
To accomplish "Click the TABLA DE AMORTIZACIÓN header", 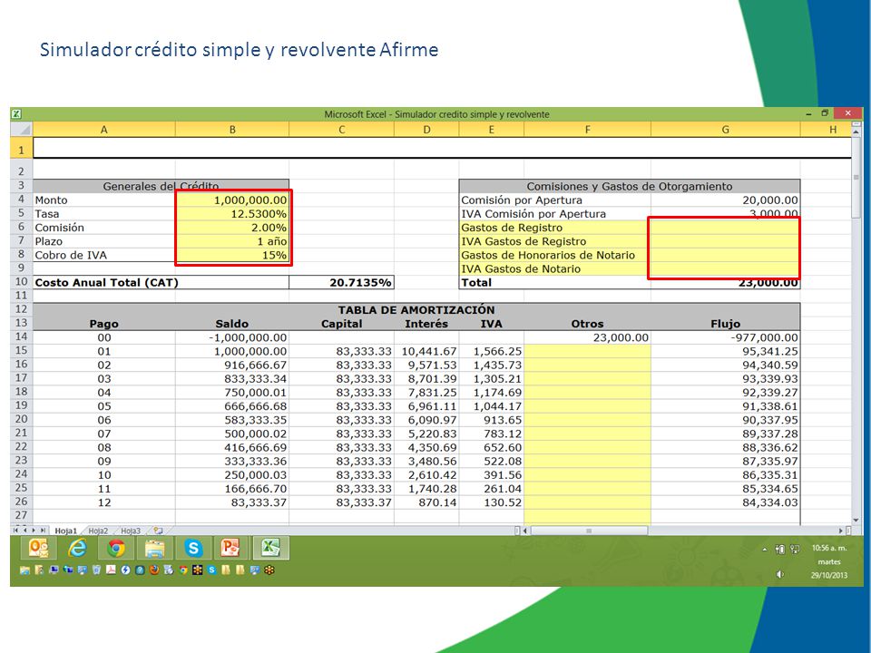I will (x=416, y=310).
